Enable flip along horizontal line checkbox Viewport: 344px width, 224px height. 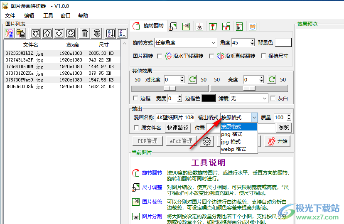pos(160,56)
